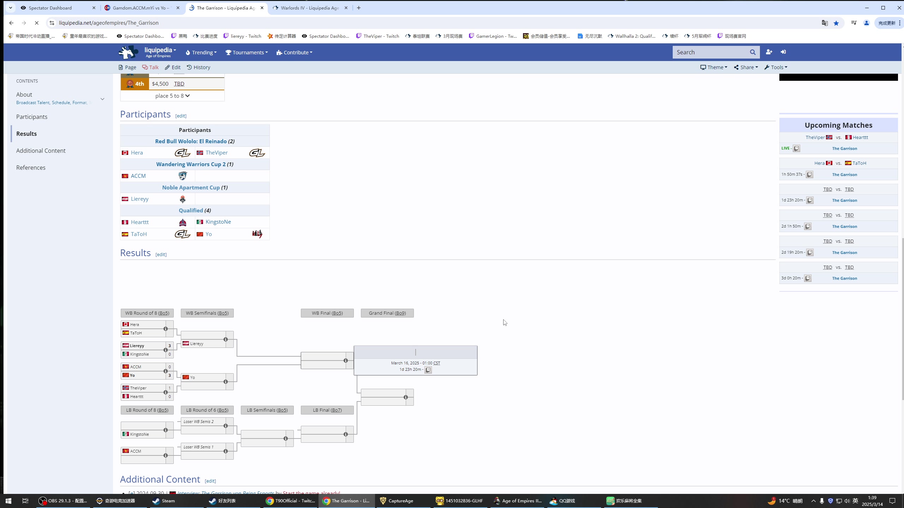Switch to Warlords IV Liquipedia tab
This screenshot has width=904, height=508.
click(x=310, y=8)
